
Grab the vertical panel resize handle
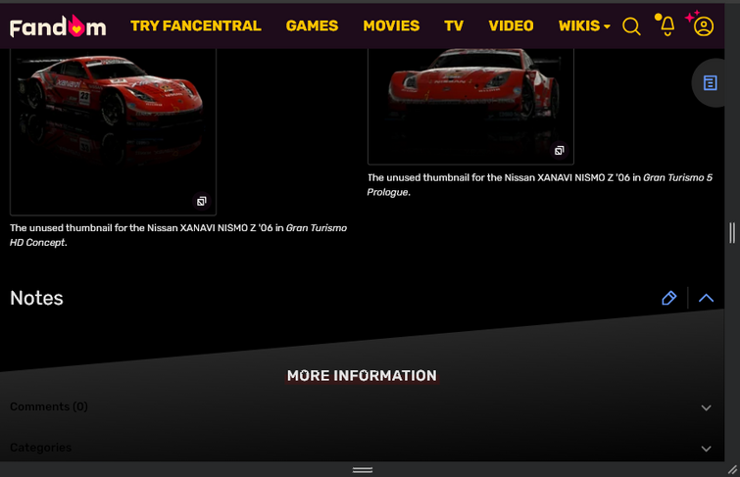[732, 232]
